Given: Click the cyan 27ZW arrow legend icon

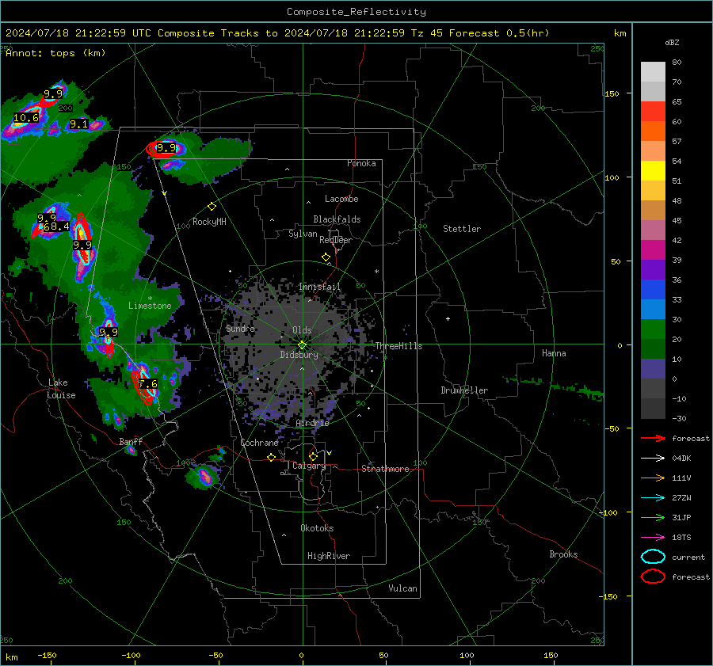Looking at the screenshot, I should point(653,498).
